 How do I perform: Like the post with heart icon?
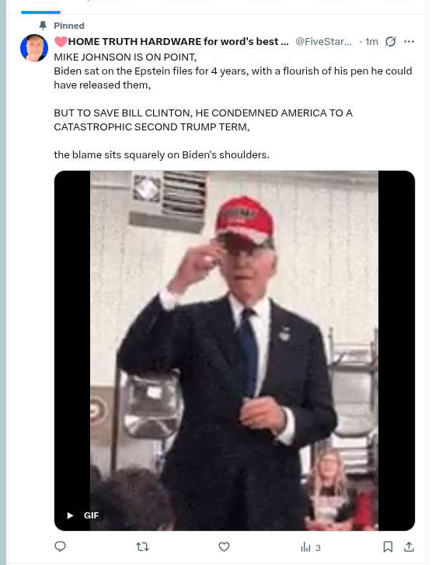(x=224, y=546)
